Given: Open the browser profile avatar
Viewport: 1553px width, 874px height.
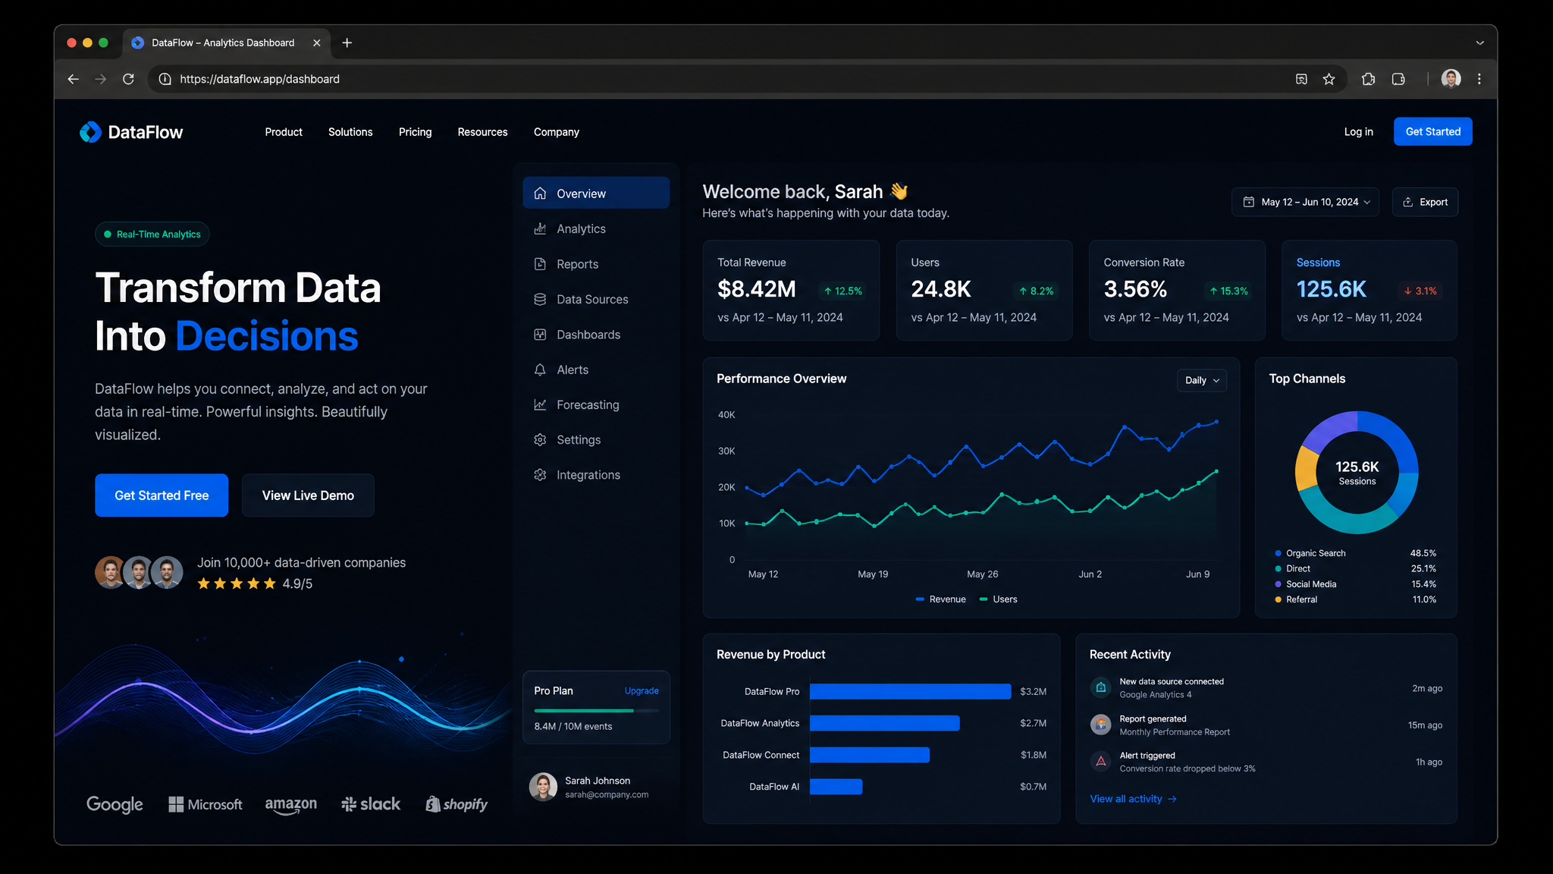Looking at the screenshot, I should tap(1451, 79).
